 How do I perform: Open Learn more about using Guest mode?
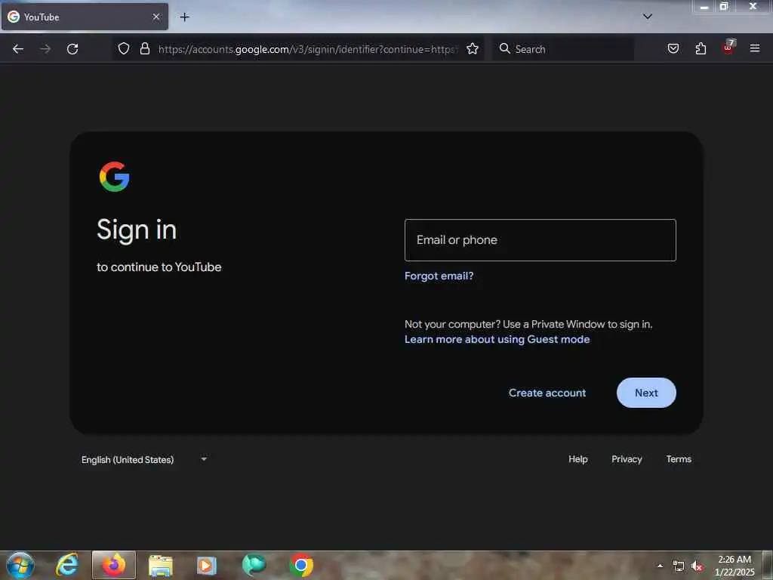(497, 339)
